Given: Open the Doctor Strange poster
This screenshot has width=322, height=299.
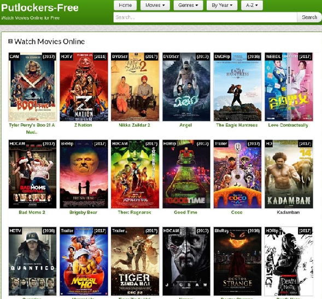Looking at the screenshot, I should (x=237, y=261).
